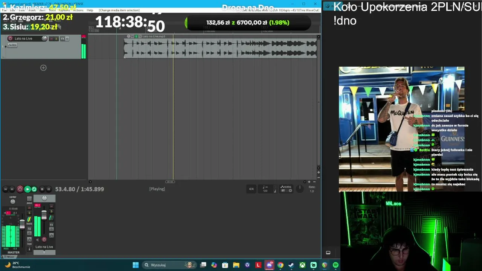Solo the master track in mixer
Viewport: 482px width, 271px height.
pos(29,213)
